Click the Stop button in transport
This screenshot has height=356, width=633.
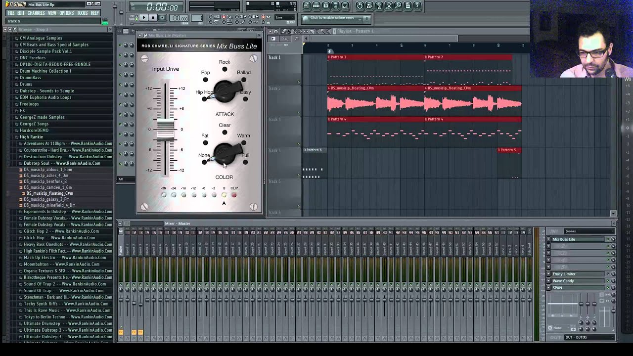click(153, 18)
